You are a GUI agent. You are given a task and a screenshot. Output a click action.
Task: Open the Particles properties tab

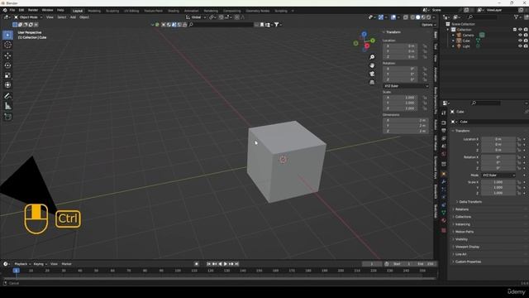click(x=444, y=190)
